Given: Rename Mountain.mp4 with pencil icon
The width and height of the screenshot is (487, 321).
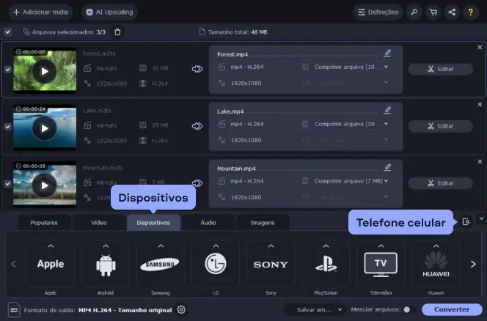Looking at the screenshot, I should [387, 167].
